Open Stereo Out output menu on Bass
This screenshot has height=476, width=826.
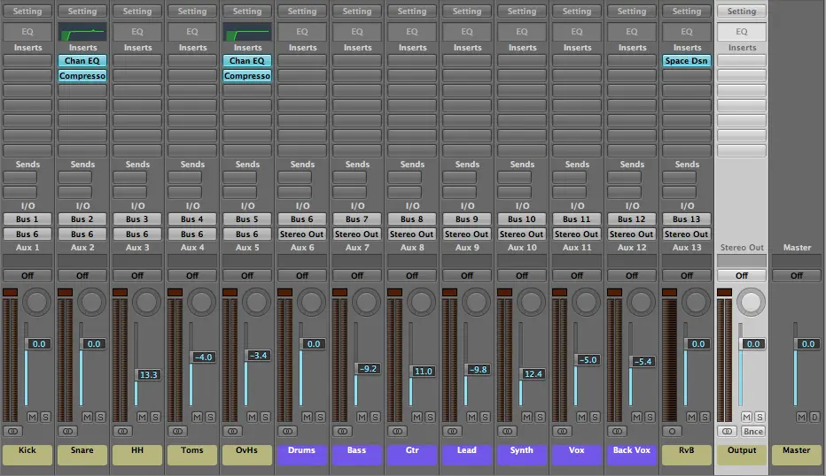(357, 234)
